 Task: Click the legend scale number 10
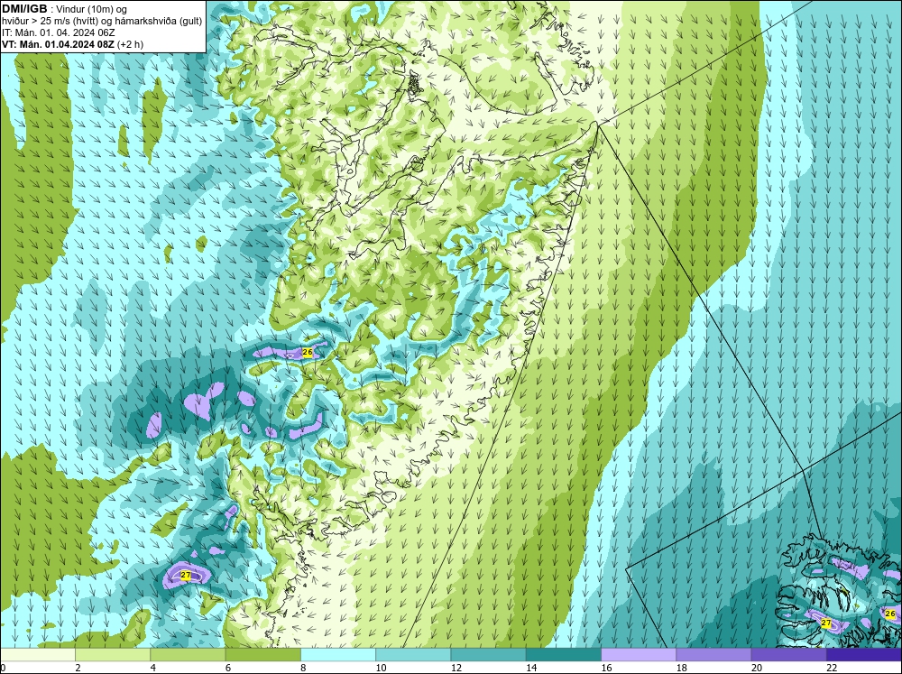[x=381, y=668]
